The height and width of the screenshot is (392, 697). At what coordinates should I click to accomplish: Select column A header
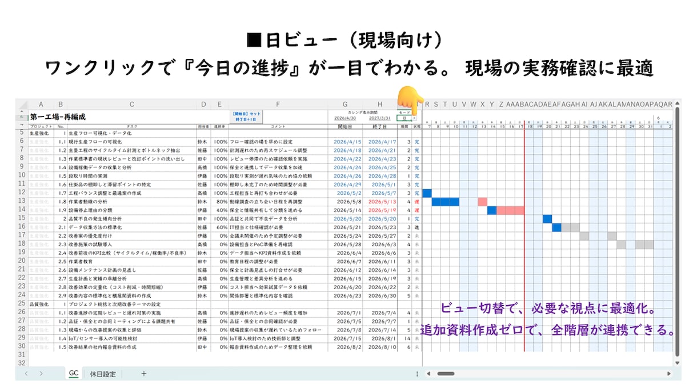pos(41,105)
